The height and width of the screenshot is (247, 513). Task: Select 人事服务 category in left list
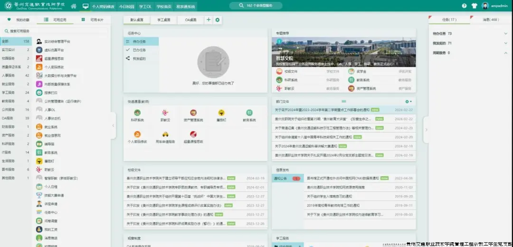pyautogui.click(x=9, y=76)
